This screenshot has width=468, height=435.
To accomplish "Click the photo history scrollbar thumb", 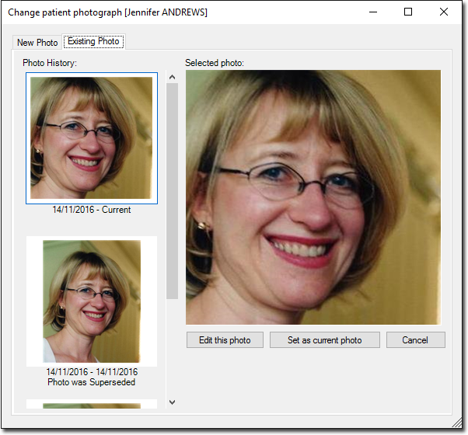I will coord(172,191).
